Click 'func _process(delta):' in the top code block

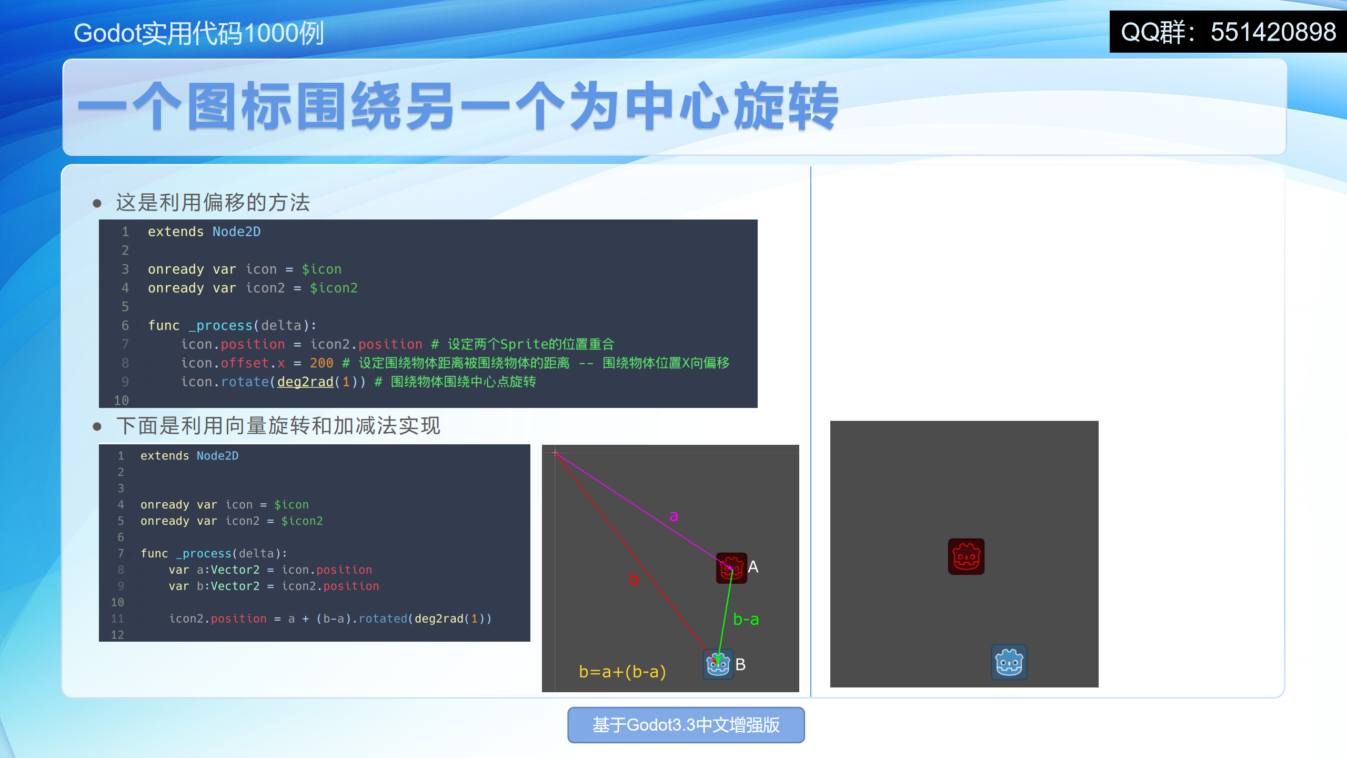(232, 325)
